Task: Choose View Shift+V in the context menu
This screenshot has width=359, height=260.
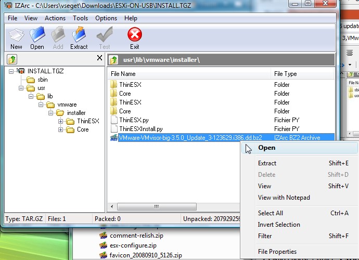Action: click(x=300, y=186)
